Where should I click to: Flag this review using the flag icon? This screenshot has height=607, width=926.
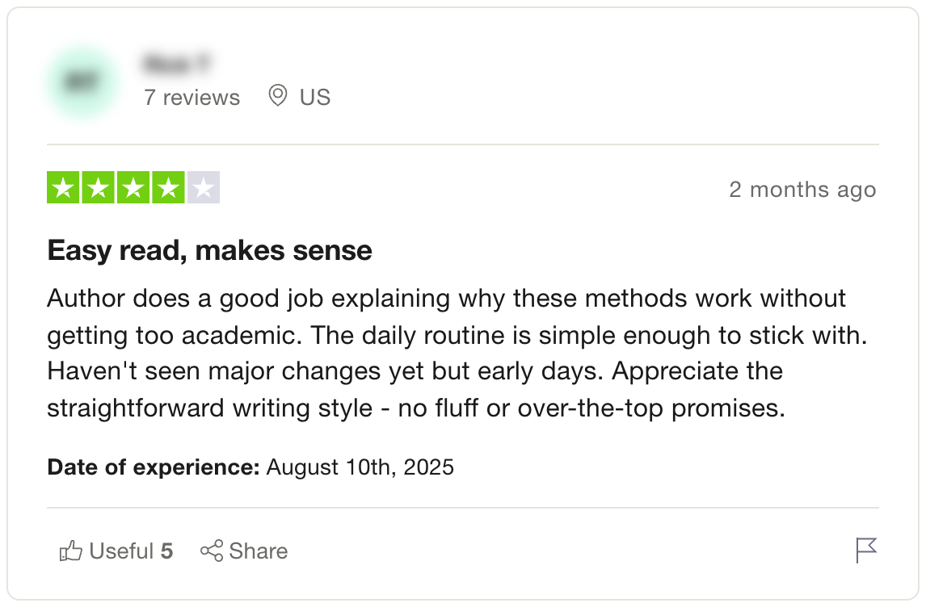coord(865,550)
